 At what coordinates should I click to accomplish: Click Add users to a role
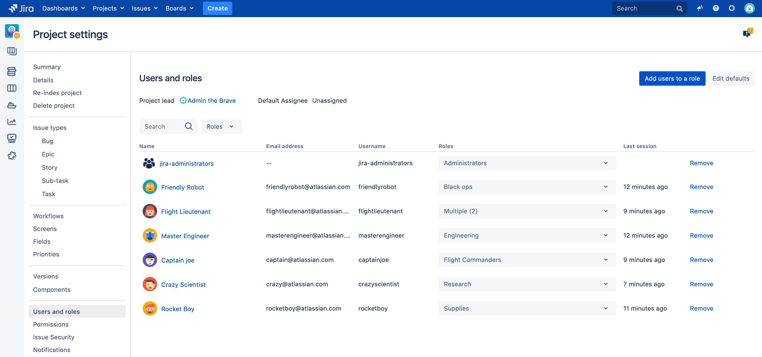pos(672,78)
